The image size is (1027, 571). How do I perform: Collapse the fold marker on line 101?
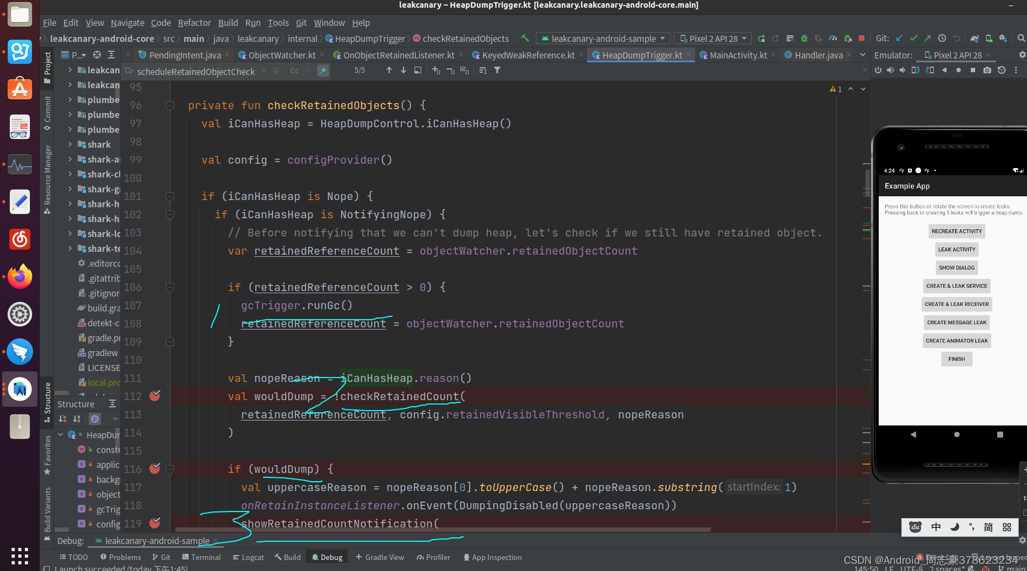coord(170,196)
